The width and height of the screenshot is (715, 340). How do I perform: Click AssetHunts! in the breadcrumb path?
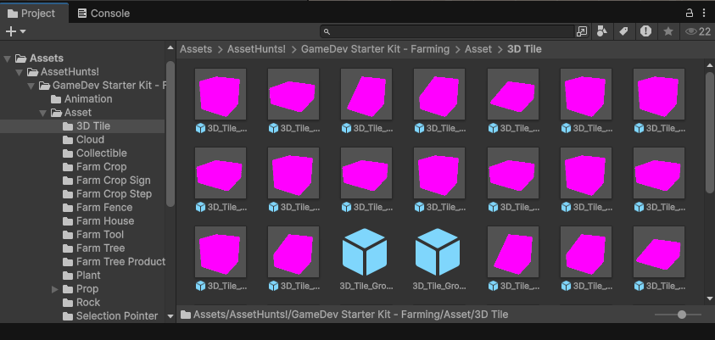click(x=258, y=49)
